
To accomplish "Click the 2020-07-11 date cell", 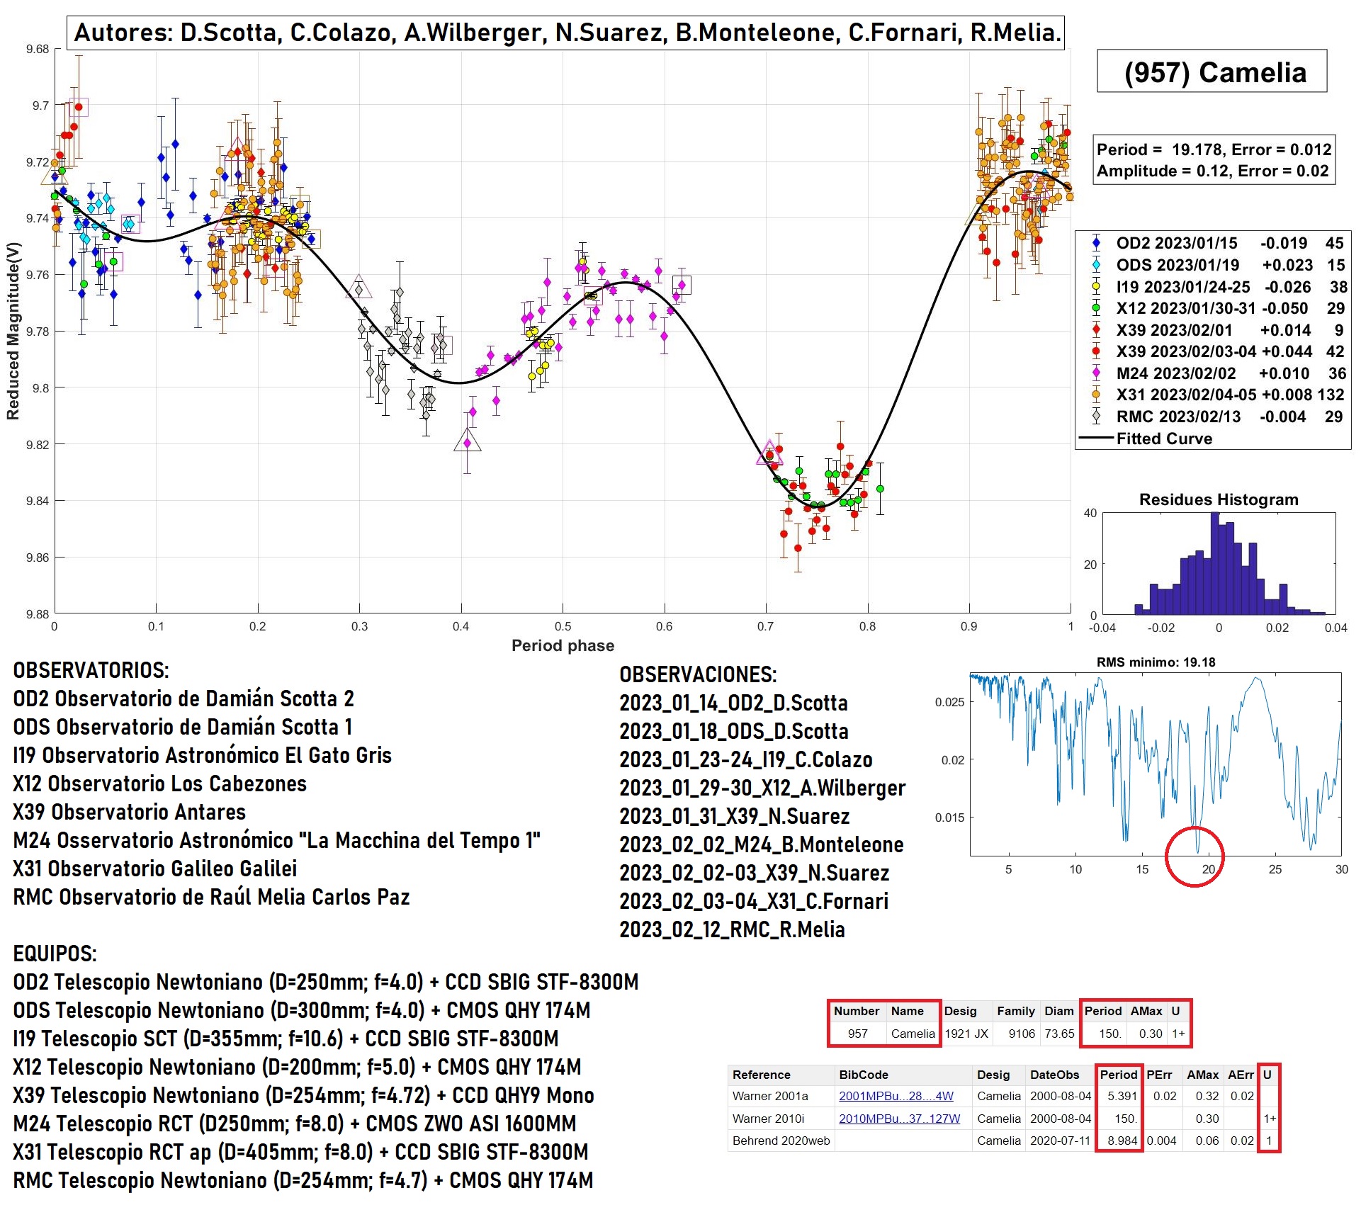I will (x=1061, y=1141).
